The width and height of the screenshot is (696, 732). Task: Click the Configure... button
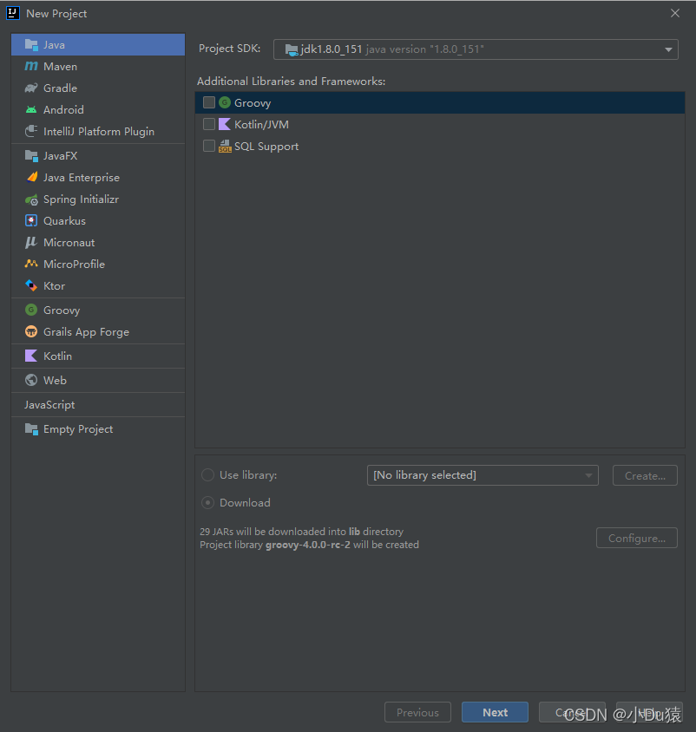[637, 538]
